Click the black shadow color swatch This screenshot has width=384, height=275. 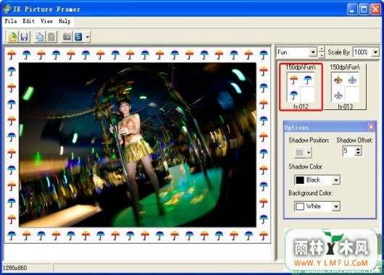click(x=300, y=180)
